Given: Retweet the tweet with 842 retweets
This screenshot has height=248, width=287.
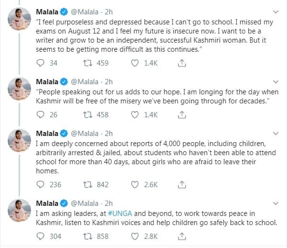Looking at the screenshot, I should point(88,184).
